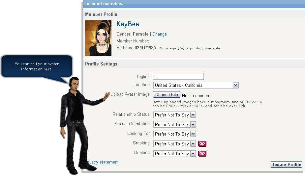This screenshot has height=176, width=305.
Task: Click the Update Profile button
Action: (286, 164)
